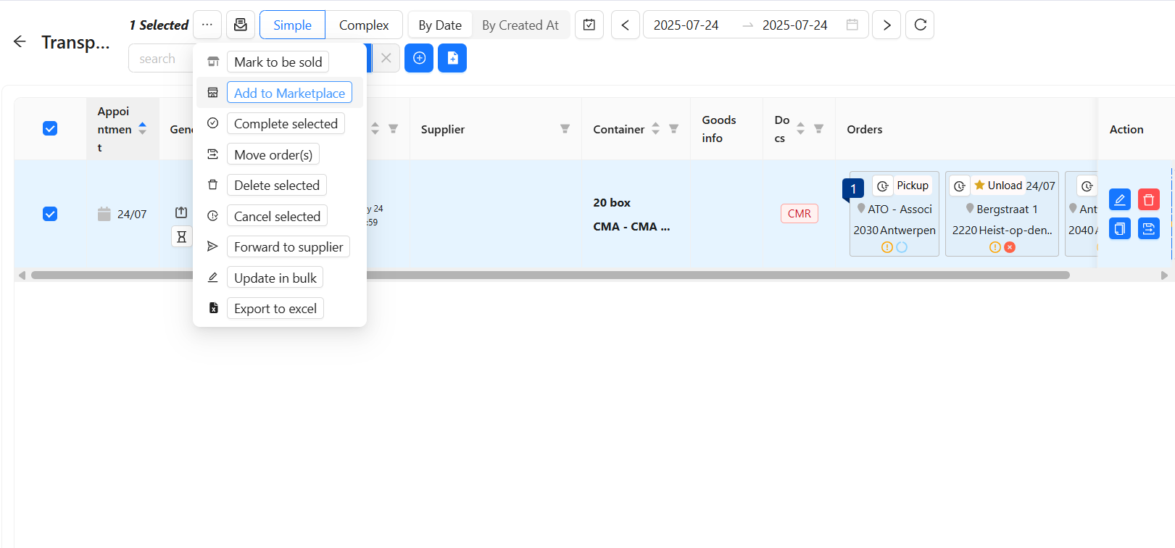Image resolution: width=1175 pixels, height=548 pixels.
Task: Switch to Simple view
Action: (x=292, y=25)
